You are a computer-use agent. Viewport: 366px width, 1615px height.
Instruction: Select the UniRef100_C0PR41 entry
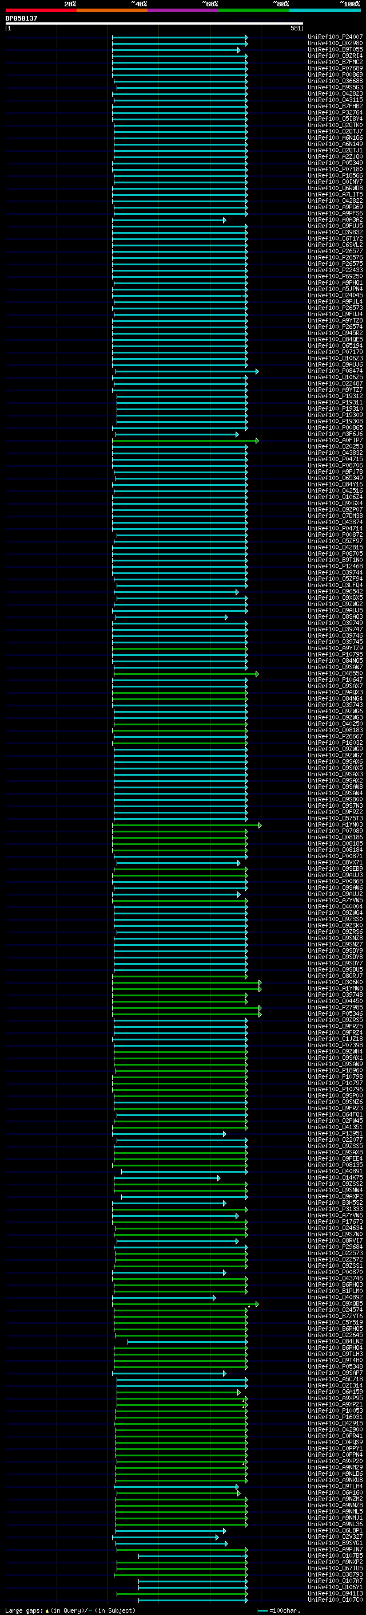tap(335, 1436)
